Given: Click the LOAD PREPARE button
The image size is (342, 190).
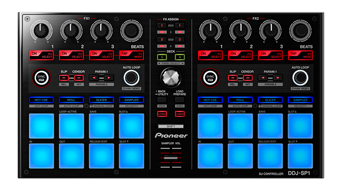Looking at the screenshot, I should (180, 100).
